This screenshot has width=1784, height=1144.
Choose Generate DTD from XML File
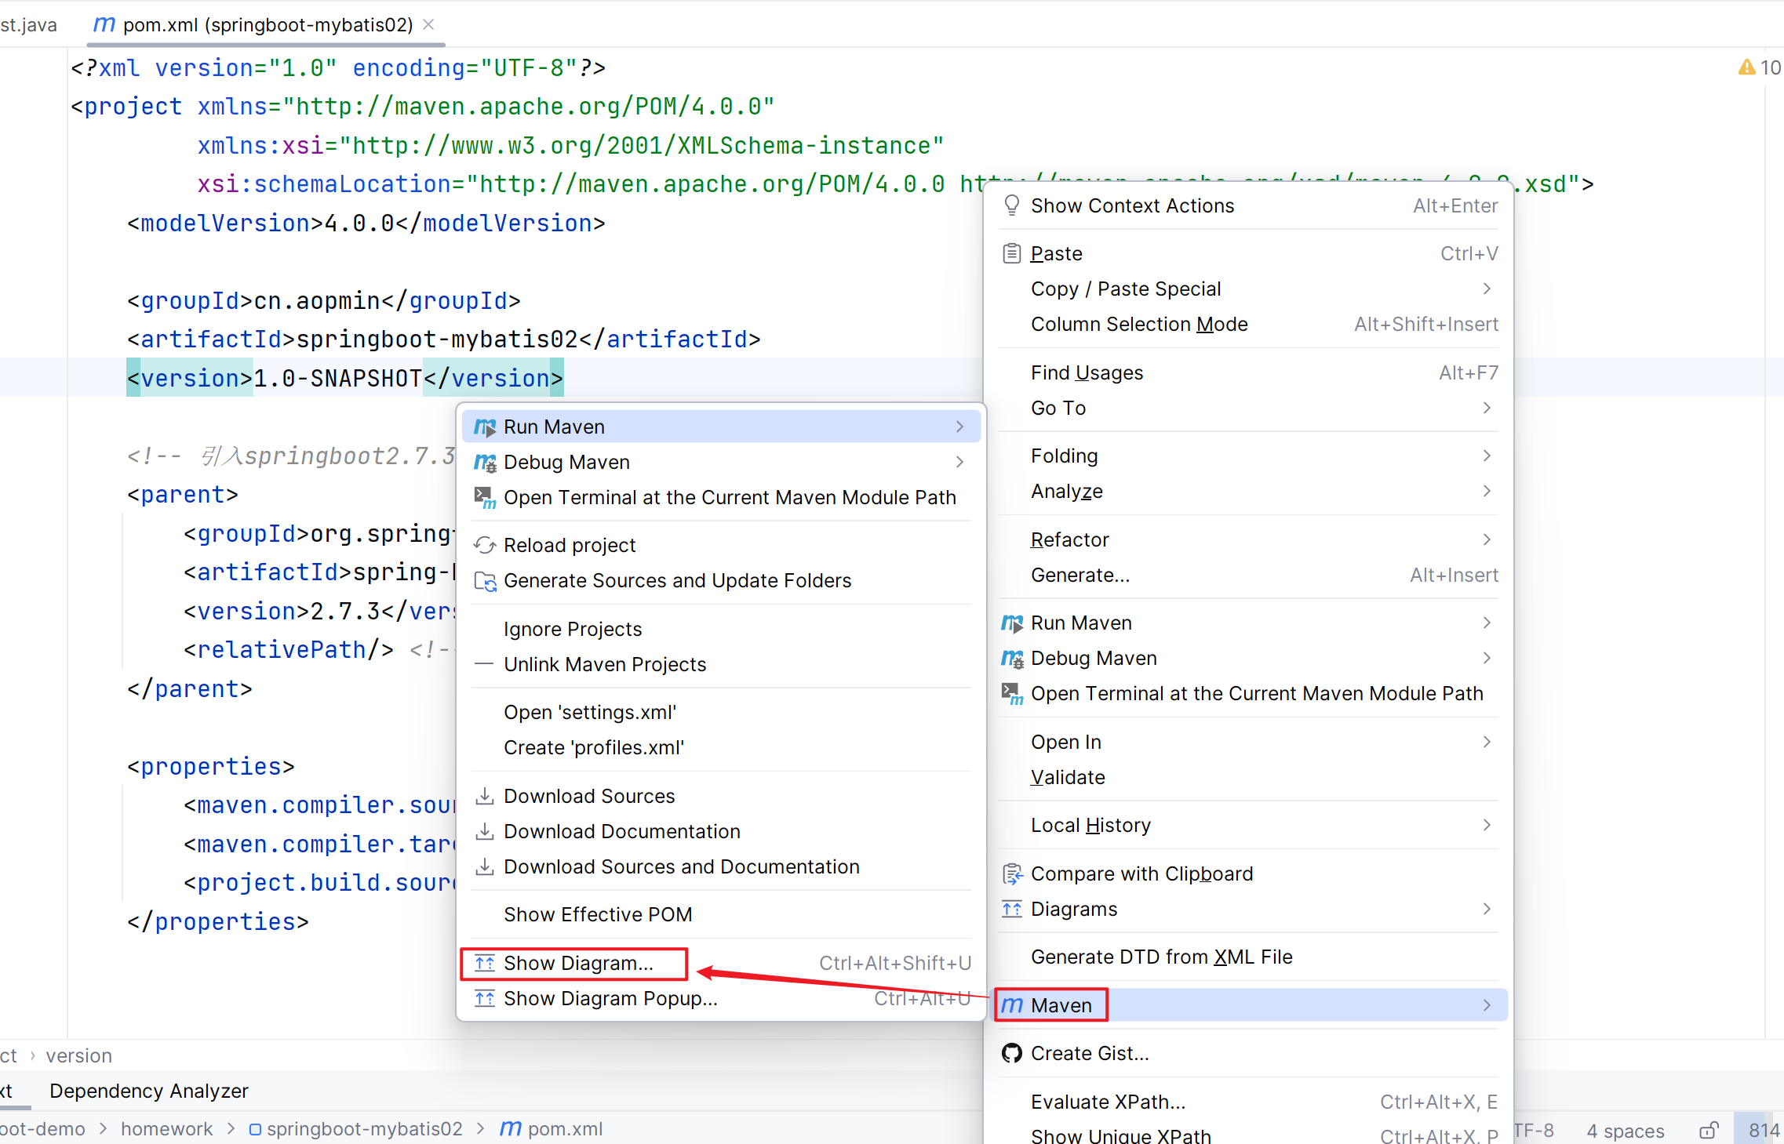point(1248,957)
